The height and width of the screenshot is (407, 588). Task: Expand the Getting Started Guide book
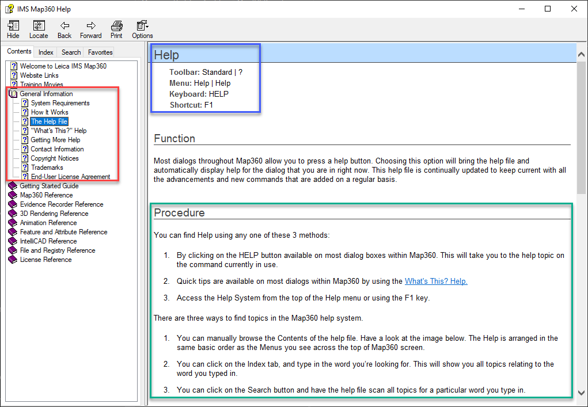click(x=14, y=186)
